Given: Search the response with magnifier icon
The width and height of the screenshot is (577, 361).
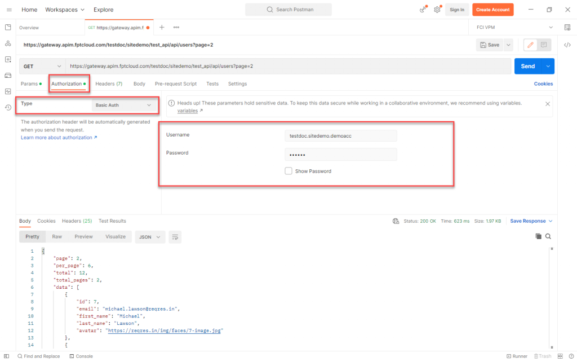Looking at the screenshot, I should click(548, 236).
